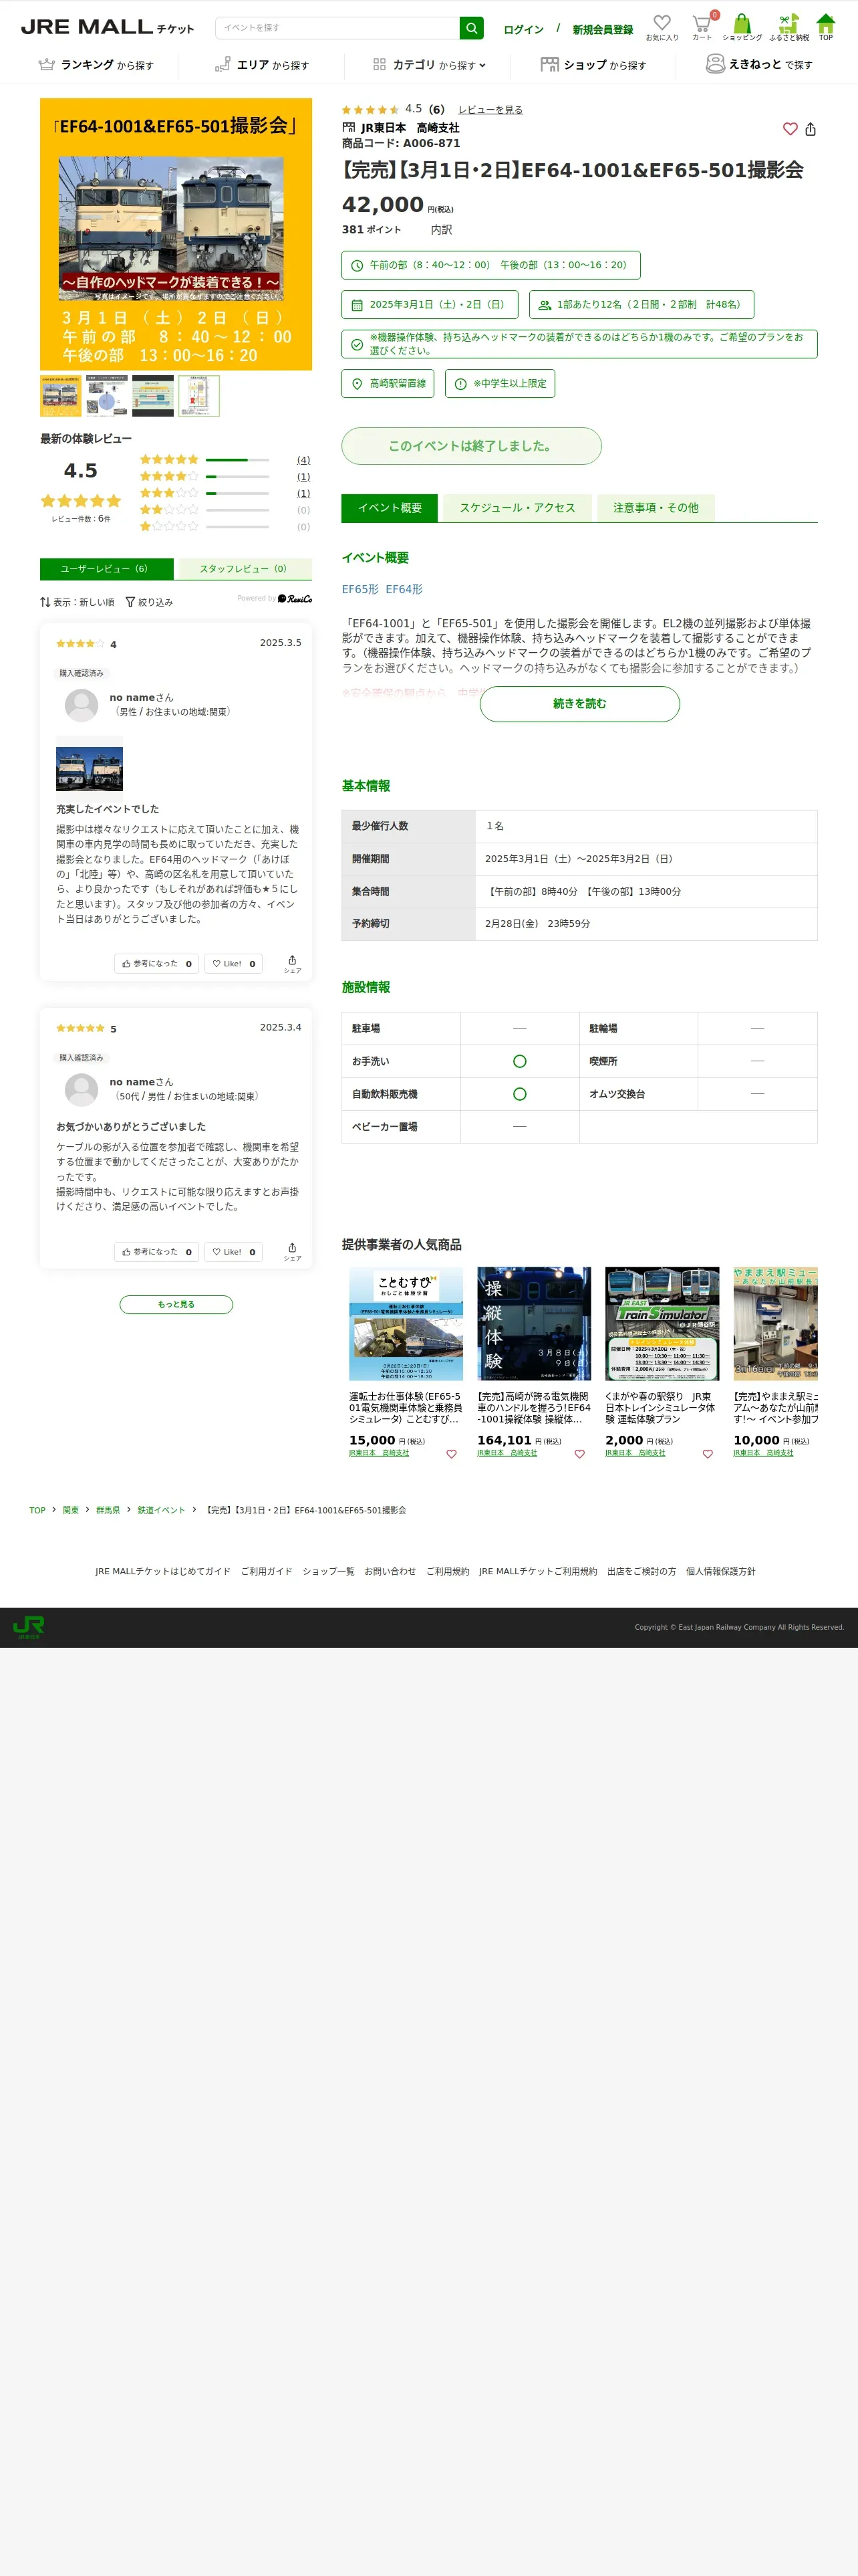Select fourth gallery thumbnail
The height and width of the screenshot is (2576, 858).
198,396
